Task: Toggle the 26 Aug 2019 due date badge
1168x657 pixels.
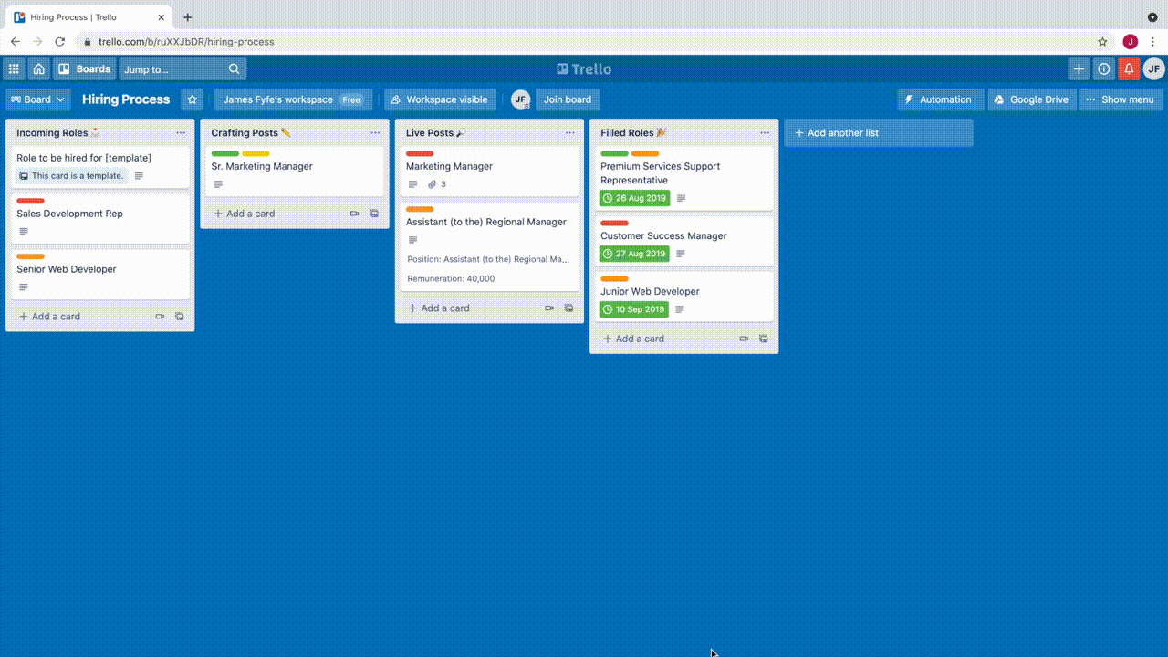Action: click(x=634, y=198)
